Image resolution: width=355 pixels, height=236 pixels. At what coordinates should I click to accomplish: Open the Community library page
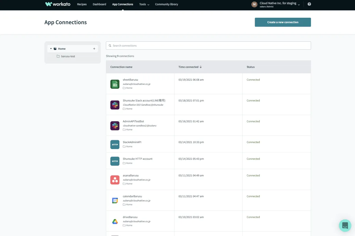click(x=166, y=4)
